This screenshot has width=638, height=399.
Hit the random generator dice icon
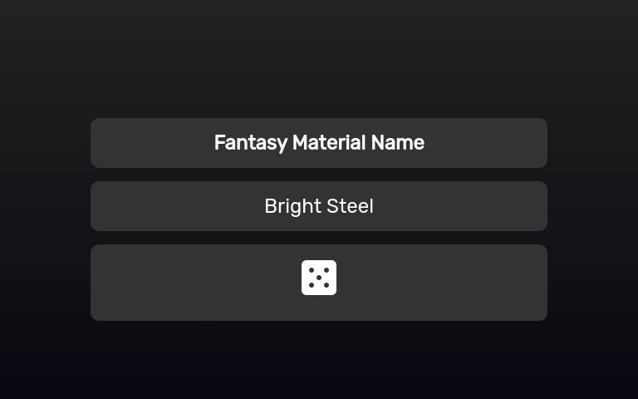pos(319,278)
